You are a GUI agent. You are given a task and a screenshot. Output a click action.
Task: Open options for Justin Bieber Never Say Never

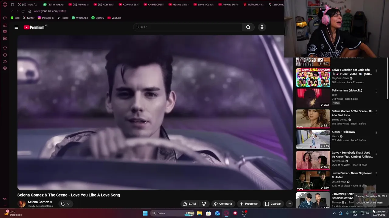click(376, 174)
